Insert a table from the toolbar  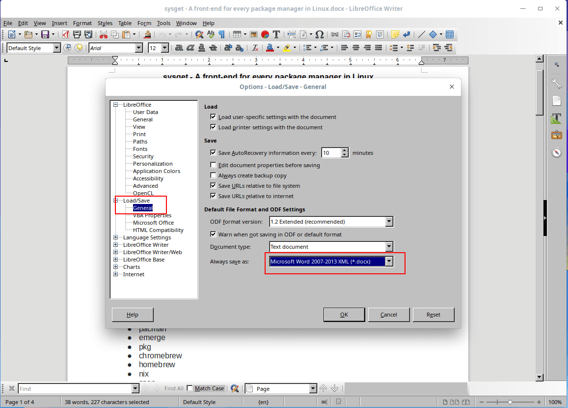point(237,34)
